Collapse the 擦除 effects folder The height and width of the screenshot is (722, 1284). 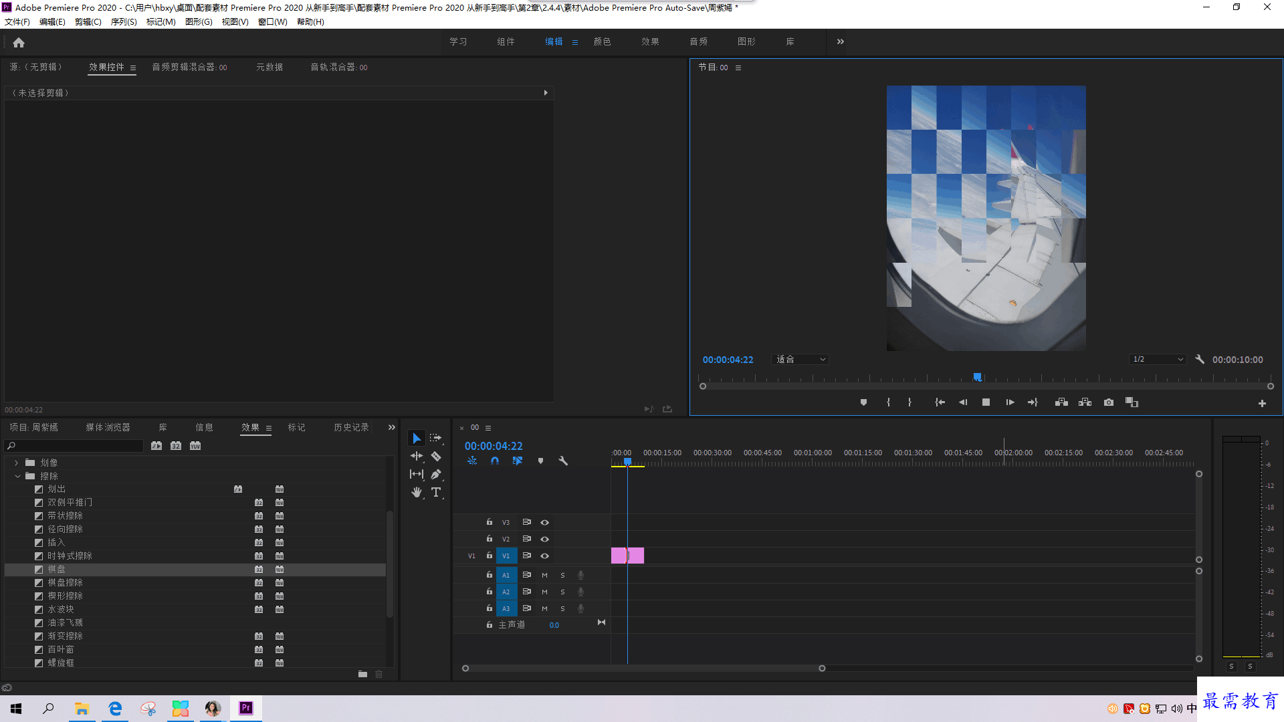[x=17, y=476]
